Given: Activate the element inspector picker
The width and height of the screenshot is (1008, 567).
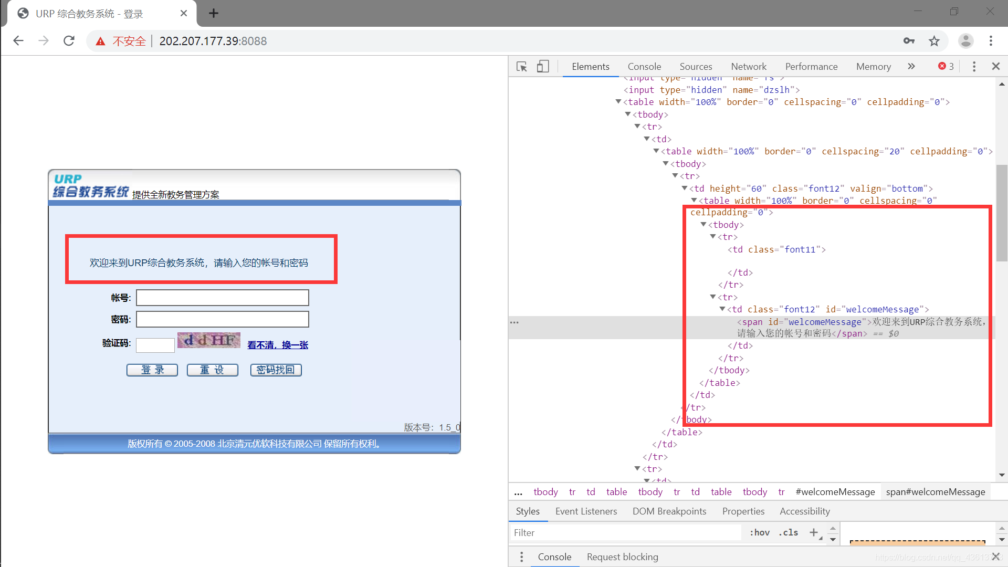Looking at the screenshot, I should pyautogui.click(x=521, y=67).
